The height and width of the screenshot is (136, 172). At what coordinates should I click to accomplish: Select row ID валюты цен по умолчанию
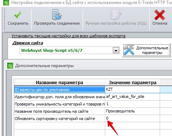[60, 90]
